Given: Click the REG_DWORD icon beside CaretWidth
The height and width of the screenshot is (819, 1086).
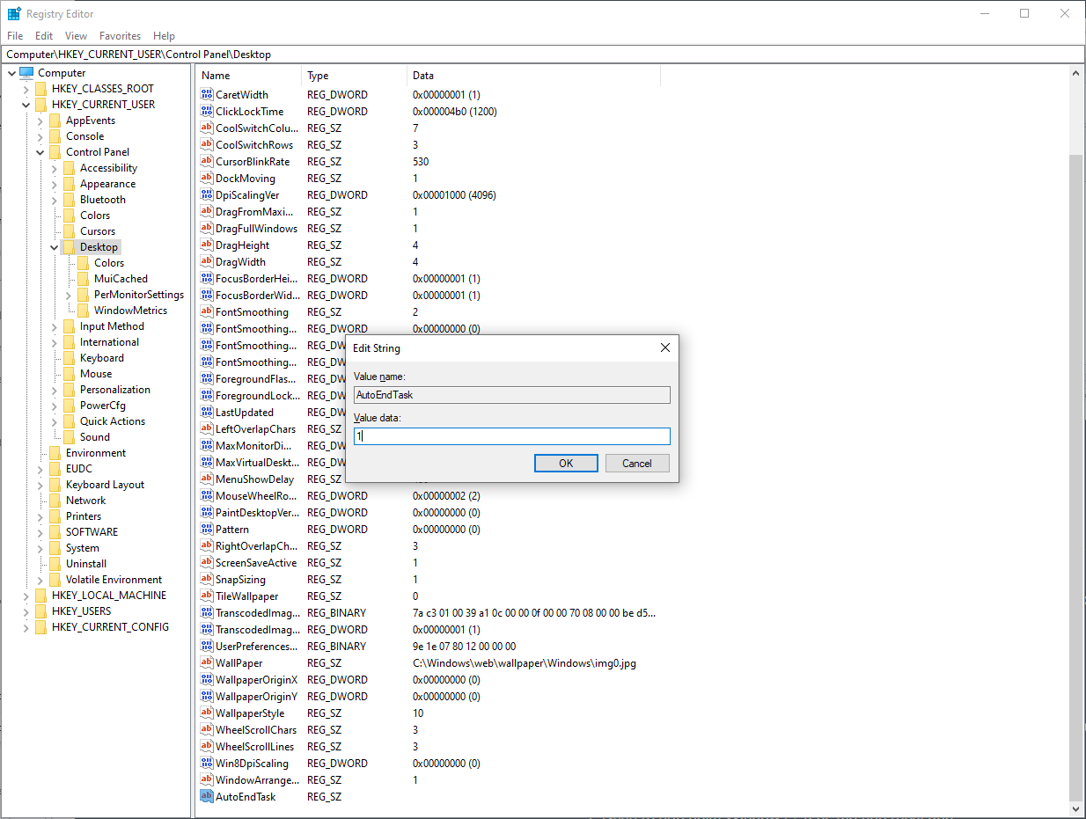Looking at the screenshot, I should pyautogui.click(x=207, y=94).
